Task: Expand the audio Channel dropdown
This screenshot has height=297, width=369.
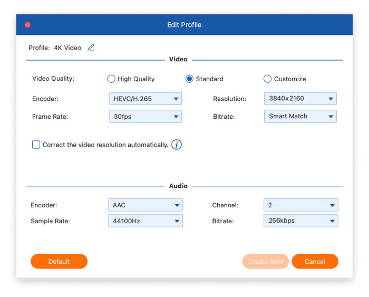Action: [x=300, y=205]
